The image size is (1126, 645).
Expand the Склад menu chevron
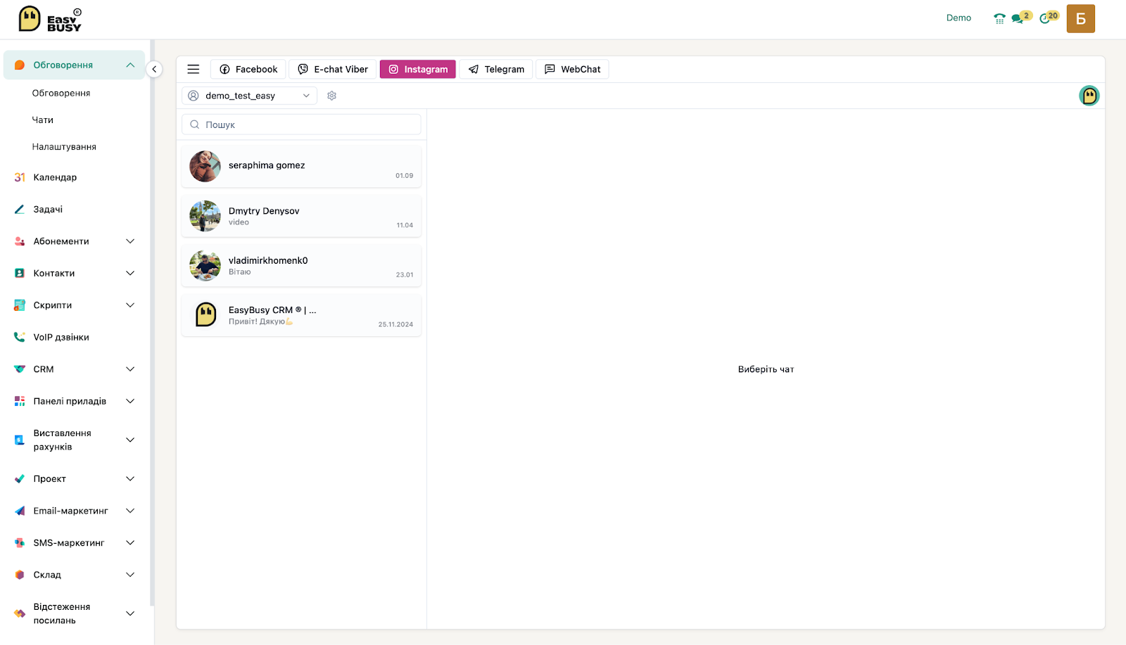[130, 575]
